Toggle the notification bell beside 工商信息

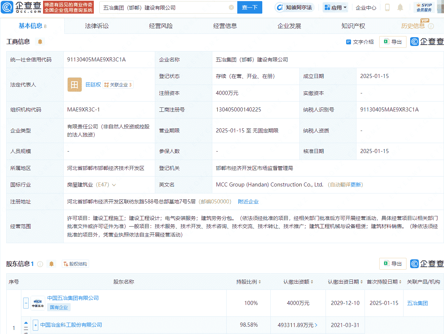40,42
